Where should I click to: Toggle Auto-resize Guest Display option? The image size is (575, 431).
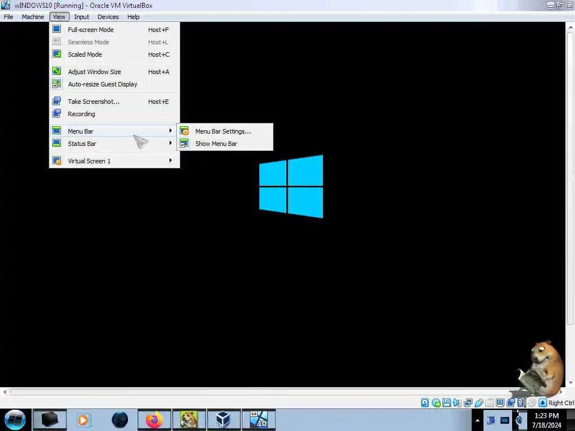[x=115, y=84]
